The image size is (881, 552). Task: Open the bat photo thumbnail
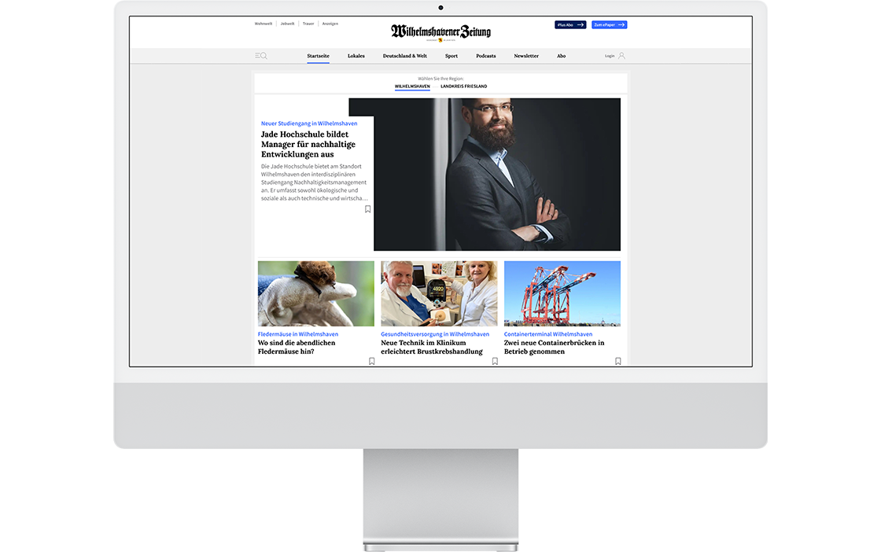pyautogui.click(x=315, y=293)
